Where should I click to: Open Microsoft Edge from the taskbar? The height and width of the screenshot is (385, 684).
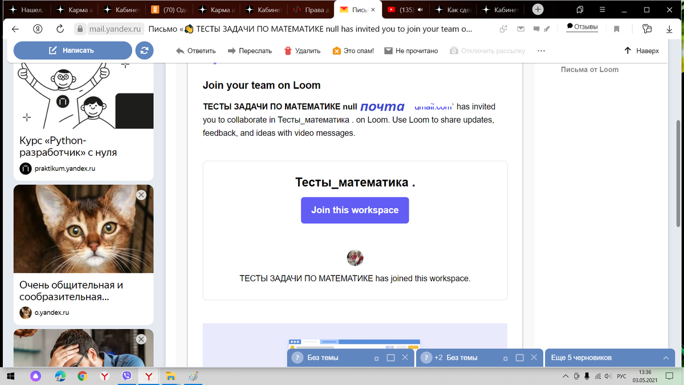(60, 376)
